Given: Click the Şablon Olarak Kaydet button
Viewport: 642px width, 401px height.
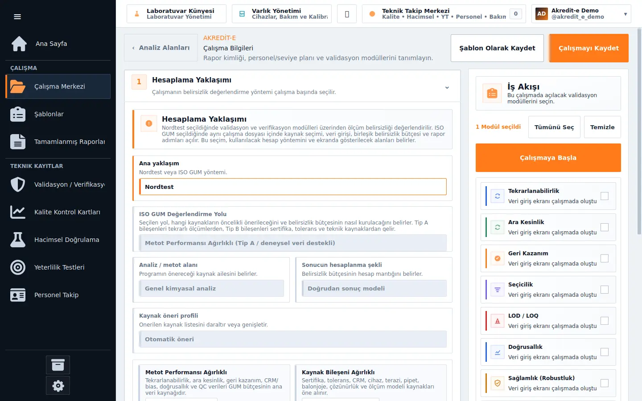Looking at the screenshot, I should pos(497,48).
